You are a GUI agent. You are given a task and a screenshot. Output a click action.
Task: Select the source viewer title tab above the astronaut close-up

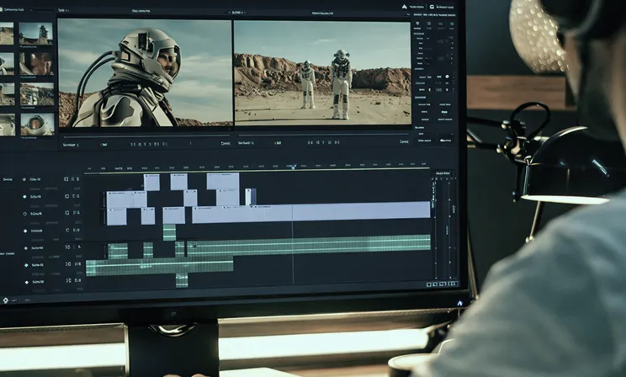[x=145, y=12]
